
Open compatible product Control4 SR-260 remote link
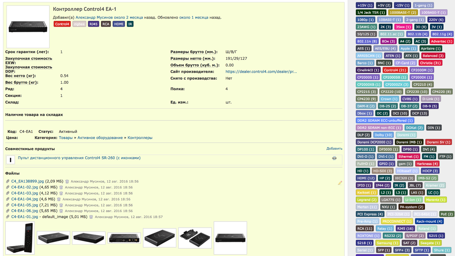pos(79,158)
